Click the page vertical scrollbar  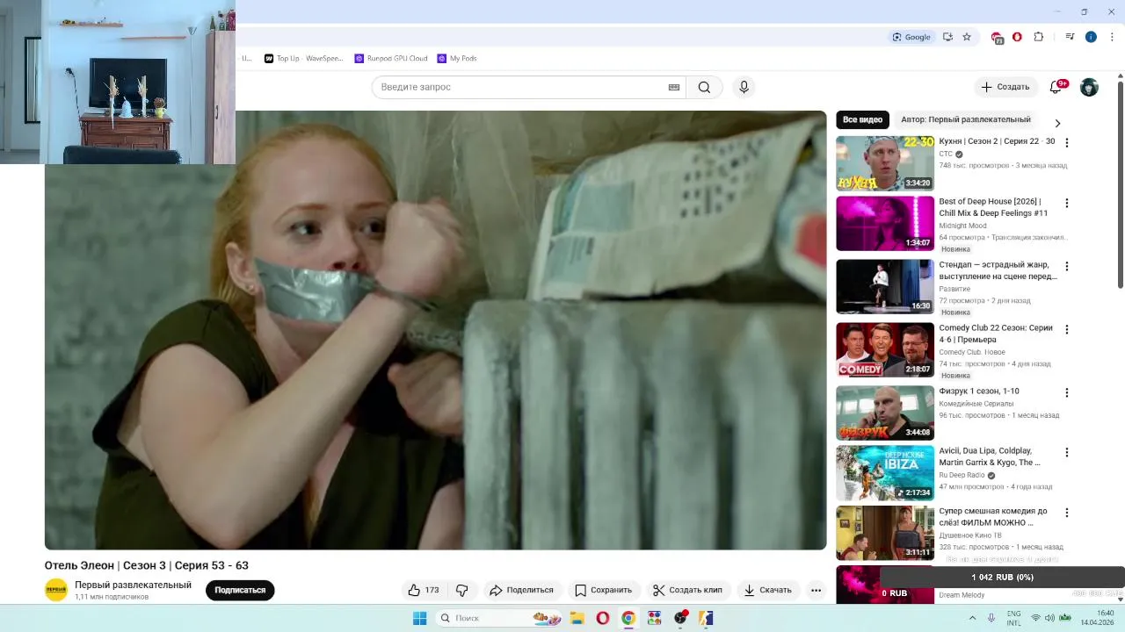pyautogui.click(x=1121, y=184)
